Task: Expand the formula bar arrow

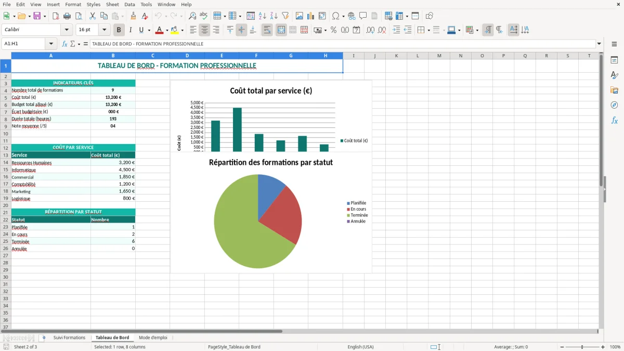Action: pyautogui.click(x=599, y=44)
